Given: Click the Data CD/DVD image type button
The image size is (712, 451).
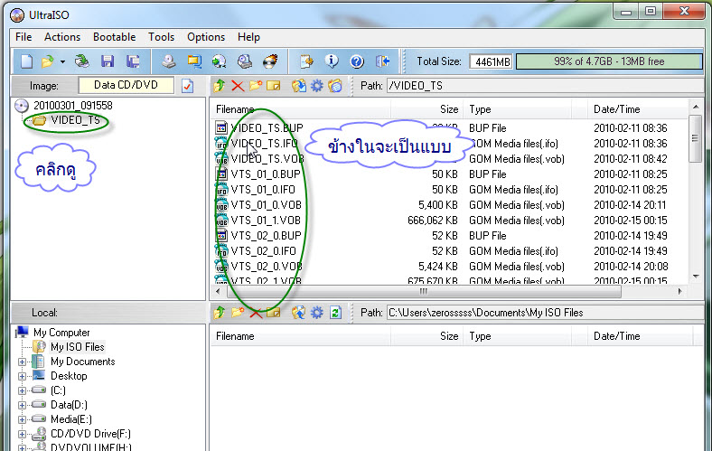Looking at the screenshot, I should coord(126,85).
